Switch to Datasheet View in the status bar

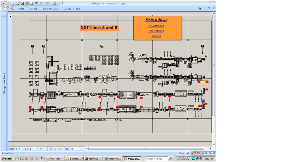coord(198,153)
